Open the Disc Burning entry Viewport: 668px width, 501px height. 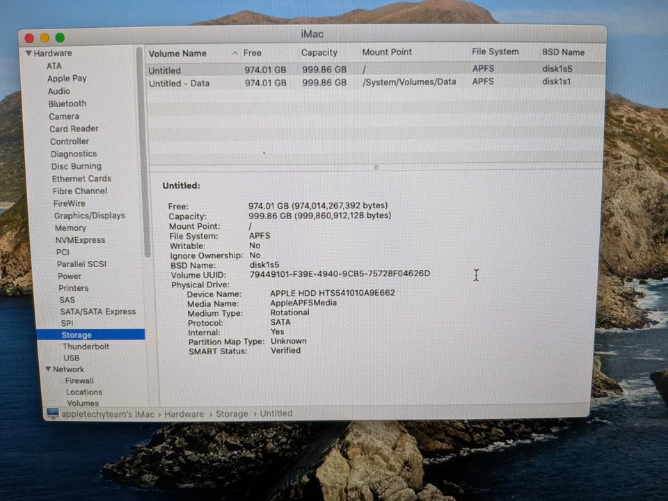[76, 166]
